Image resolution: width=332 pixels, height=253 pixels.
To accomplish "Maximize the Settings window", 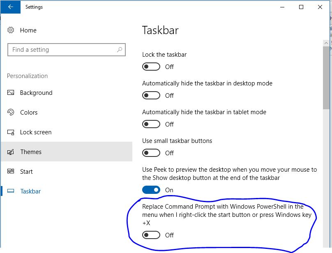I will (301, 7).
